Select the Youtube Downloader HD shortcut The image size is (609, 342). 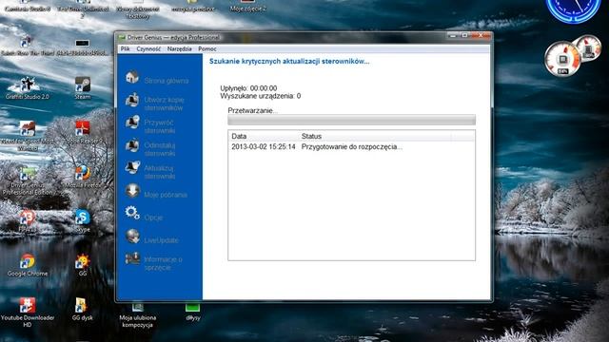click(x=28, y=313)
